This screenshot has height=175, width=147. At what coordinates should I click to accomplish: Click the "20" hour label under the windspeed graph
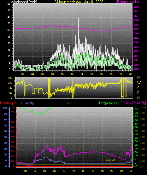coord(111,74)
